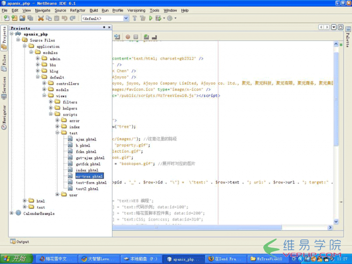Image resolution: width=352 pixels, height=264 pixels.
Task: Open the Versioning menu
Action: click(x=136, y=10)
